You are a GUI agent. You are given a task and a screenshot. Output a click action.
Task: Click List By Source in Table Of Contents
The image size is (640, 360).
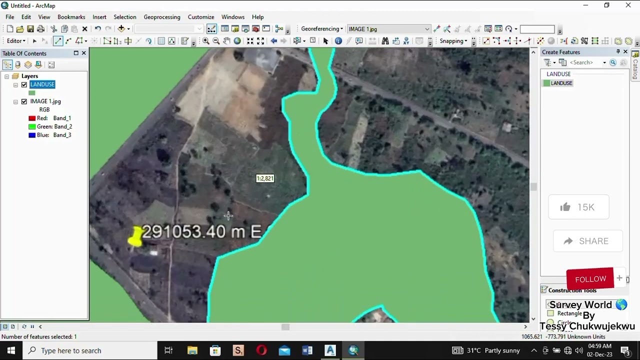[x=17, y=64]
